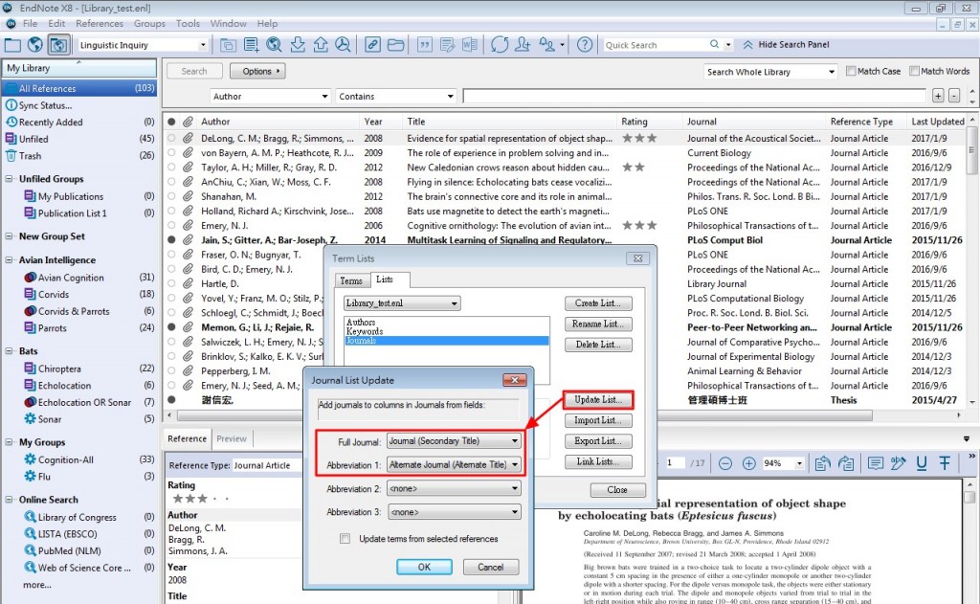Open the Tools menu
Screen dimensions: 980x604
(x=188, y=23)
